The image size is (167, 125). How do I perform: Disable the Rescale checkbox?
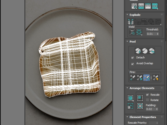click(148, 95)
